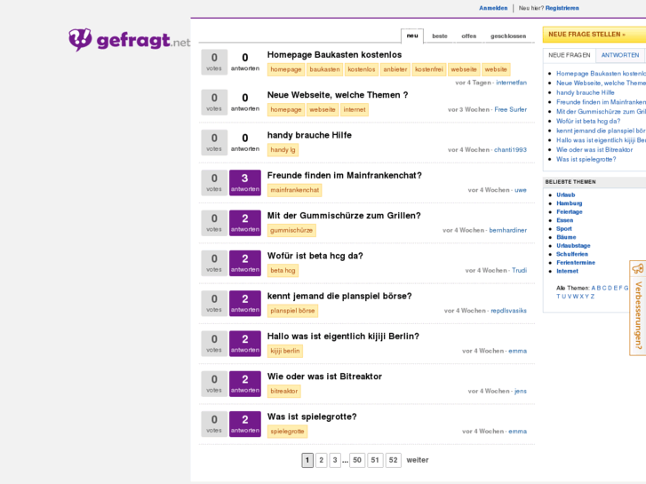This screenshot has height=484, width=646.
Task: Jump to page 52
Action: point(394,460)
